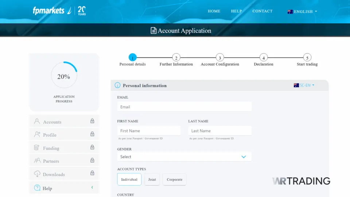Click the APPLICATION PROGRESS label

(64, 99)
